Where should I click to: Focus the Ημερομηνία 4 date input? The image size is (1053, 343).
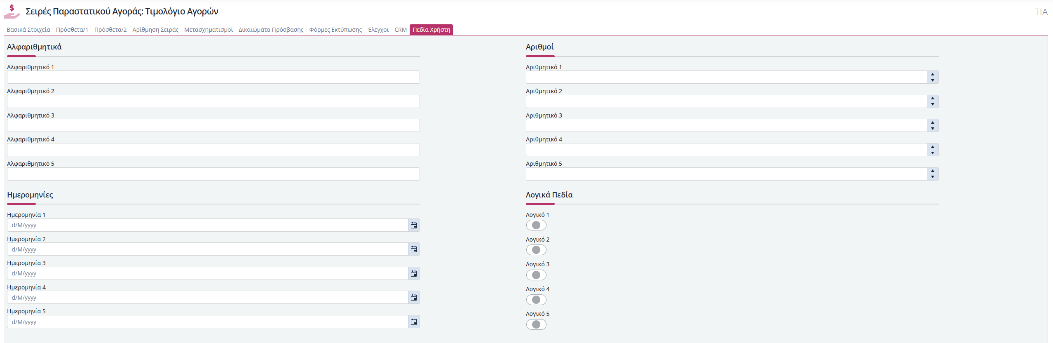[x=208, y=297]
